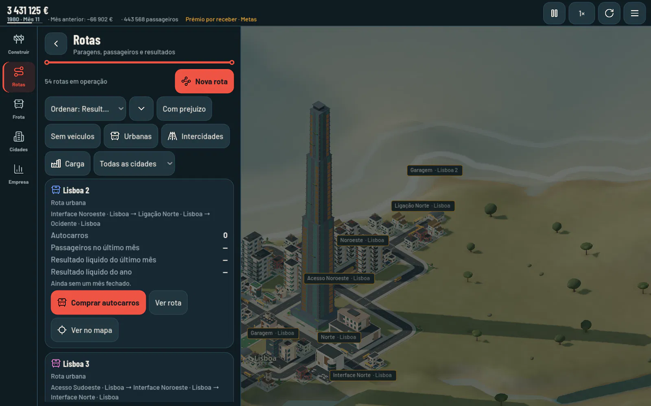Select Noroeste · Lisboa map stop
The height and width of the screenshot is (406, 651).
(362, 240)
